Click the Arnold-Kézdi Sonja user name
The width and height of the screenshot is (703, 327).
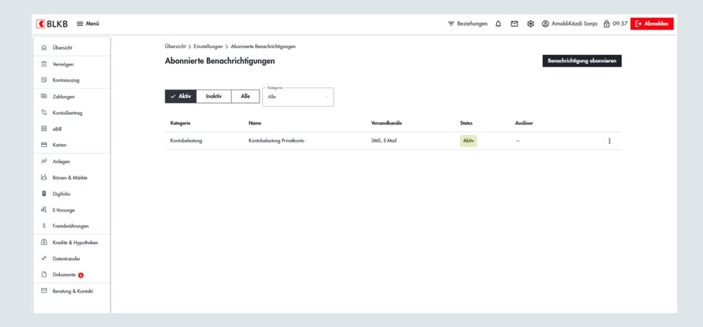pos(575,24)
